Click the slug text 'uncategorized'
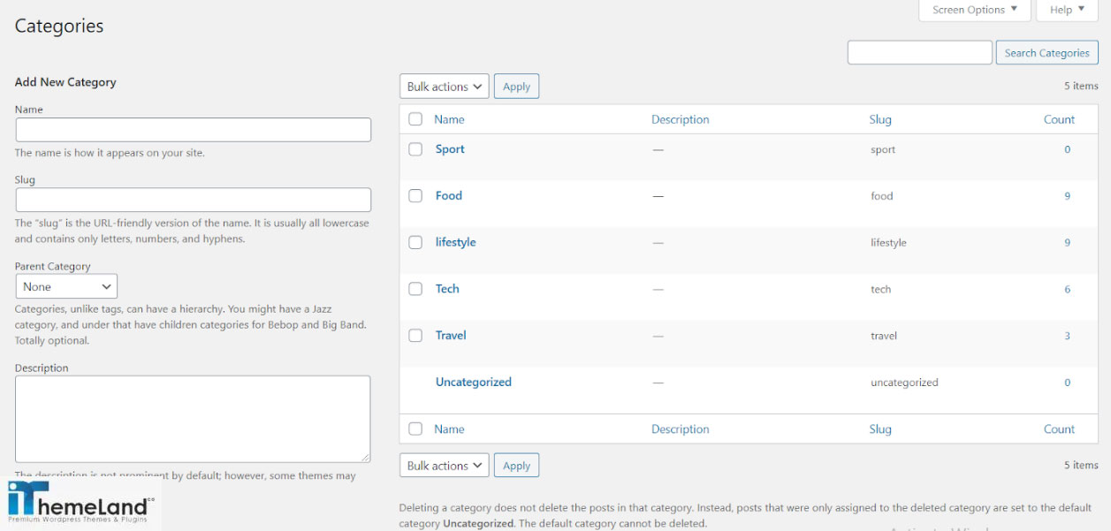This screenshot has width=1111, height=531. tap(904, 383)
